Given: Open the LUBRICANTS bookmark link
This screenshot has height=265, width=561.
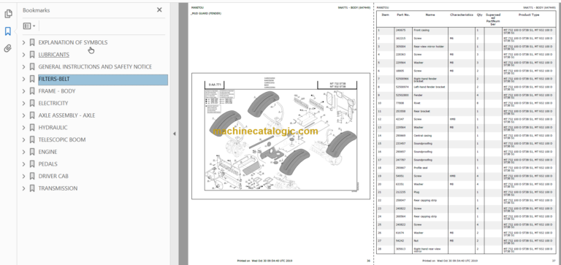Looking at the screenshot, I should pos(53,55).
